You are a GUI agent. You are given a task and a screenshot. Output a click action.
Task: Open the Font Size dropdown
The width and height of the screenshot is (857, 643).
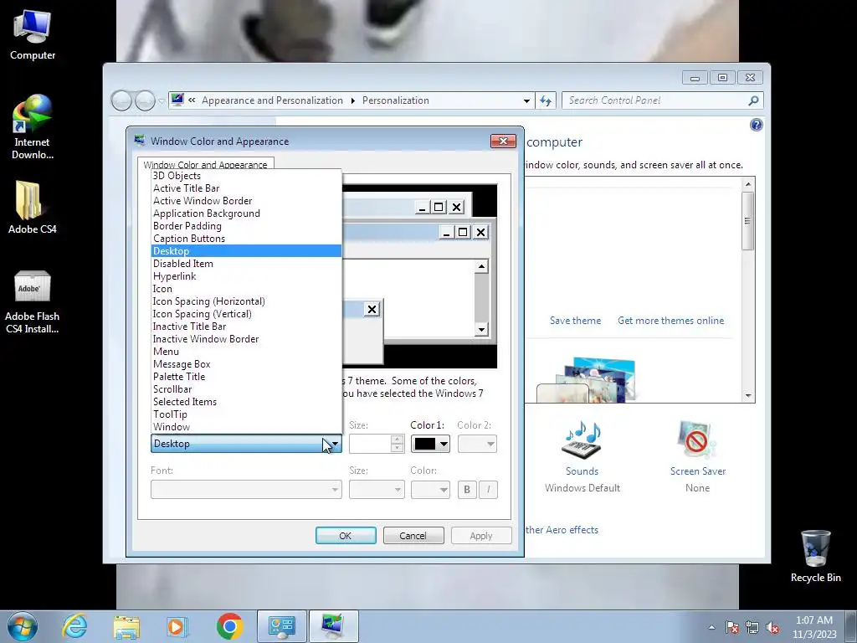coord(377,489)
